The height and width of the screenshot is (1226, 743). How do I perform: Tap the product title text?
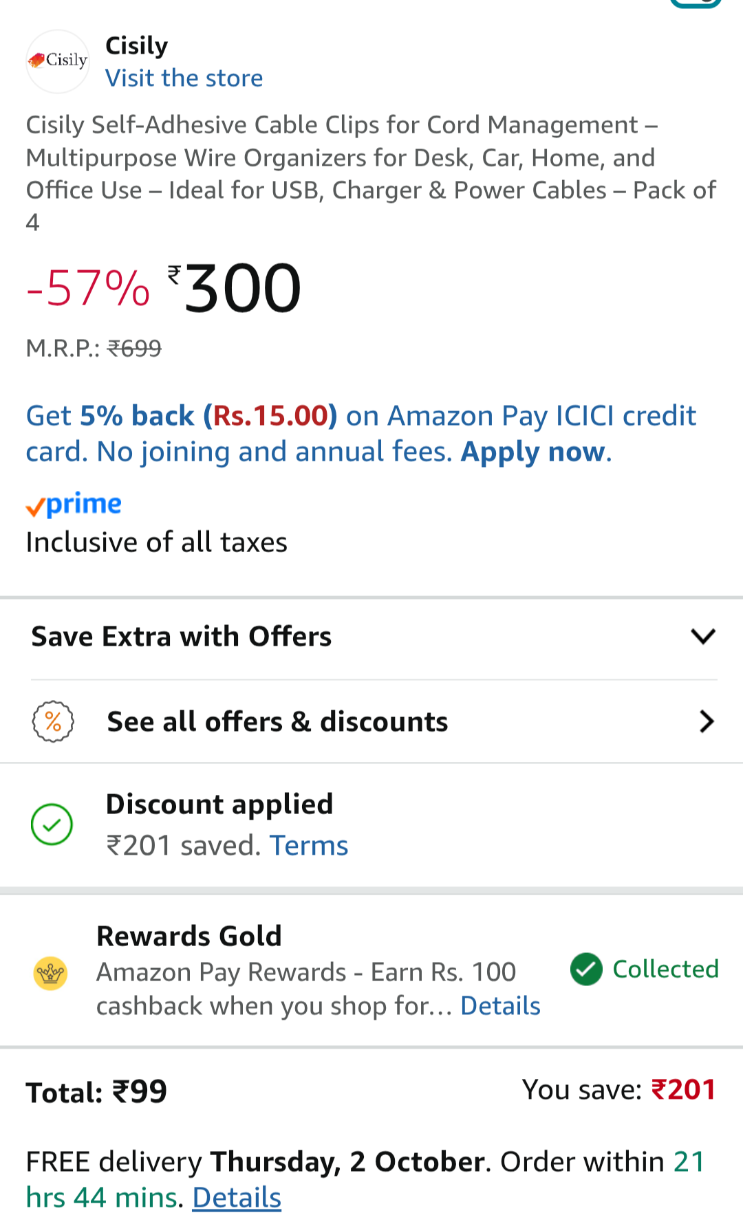click(x=371, y=173)
